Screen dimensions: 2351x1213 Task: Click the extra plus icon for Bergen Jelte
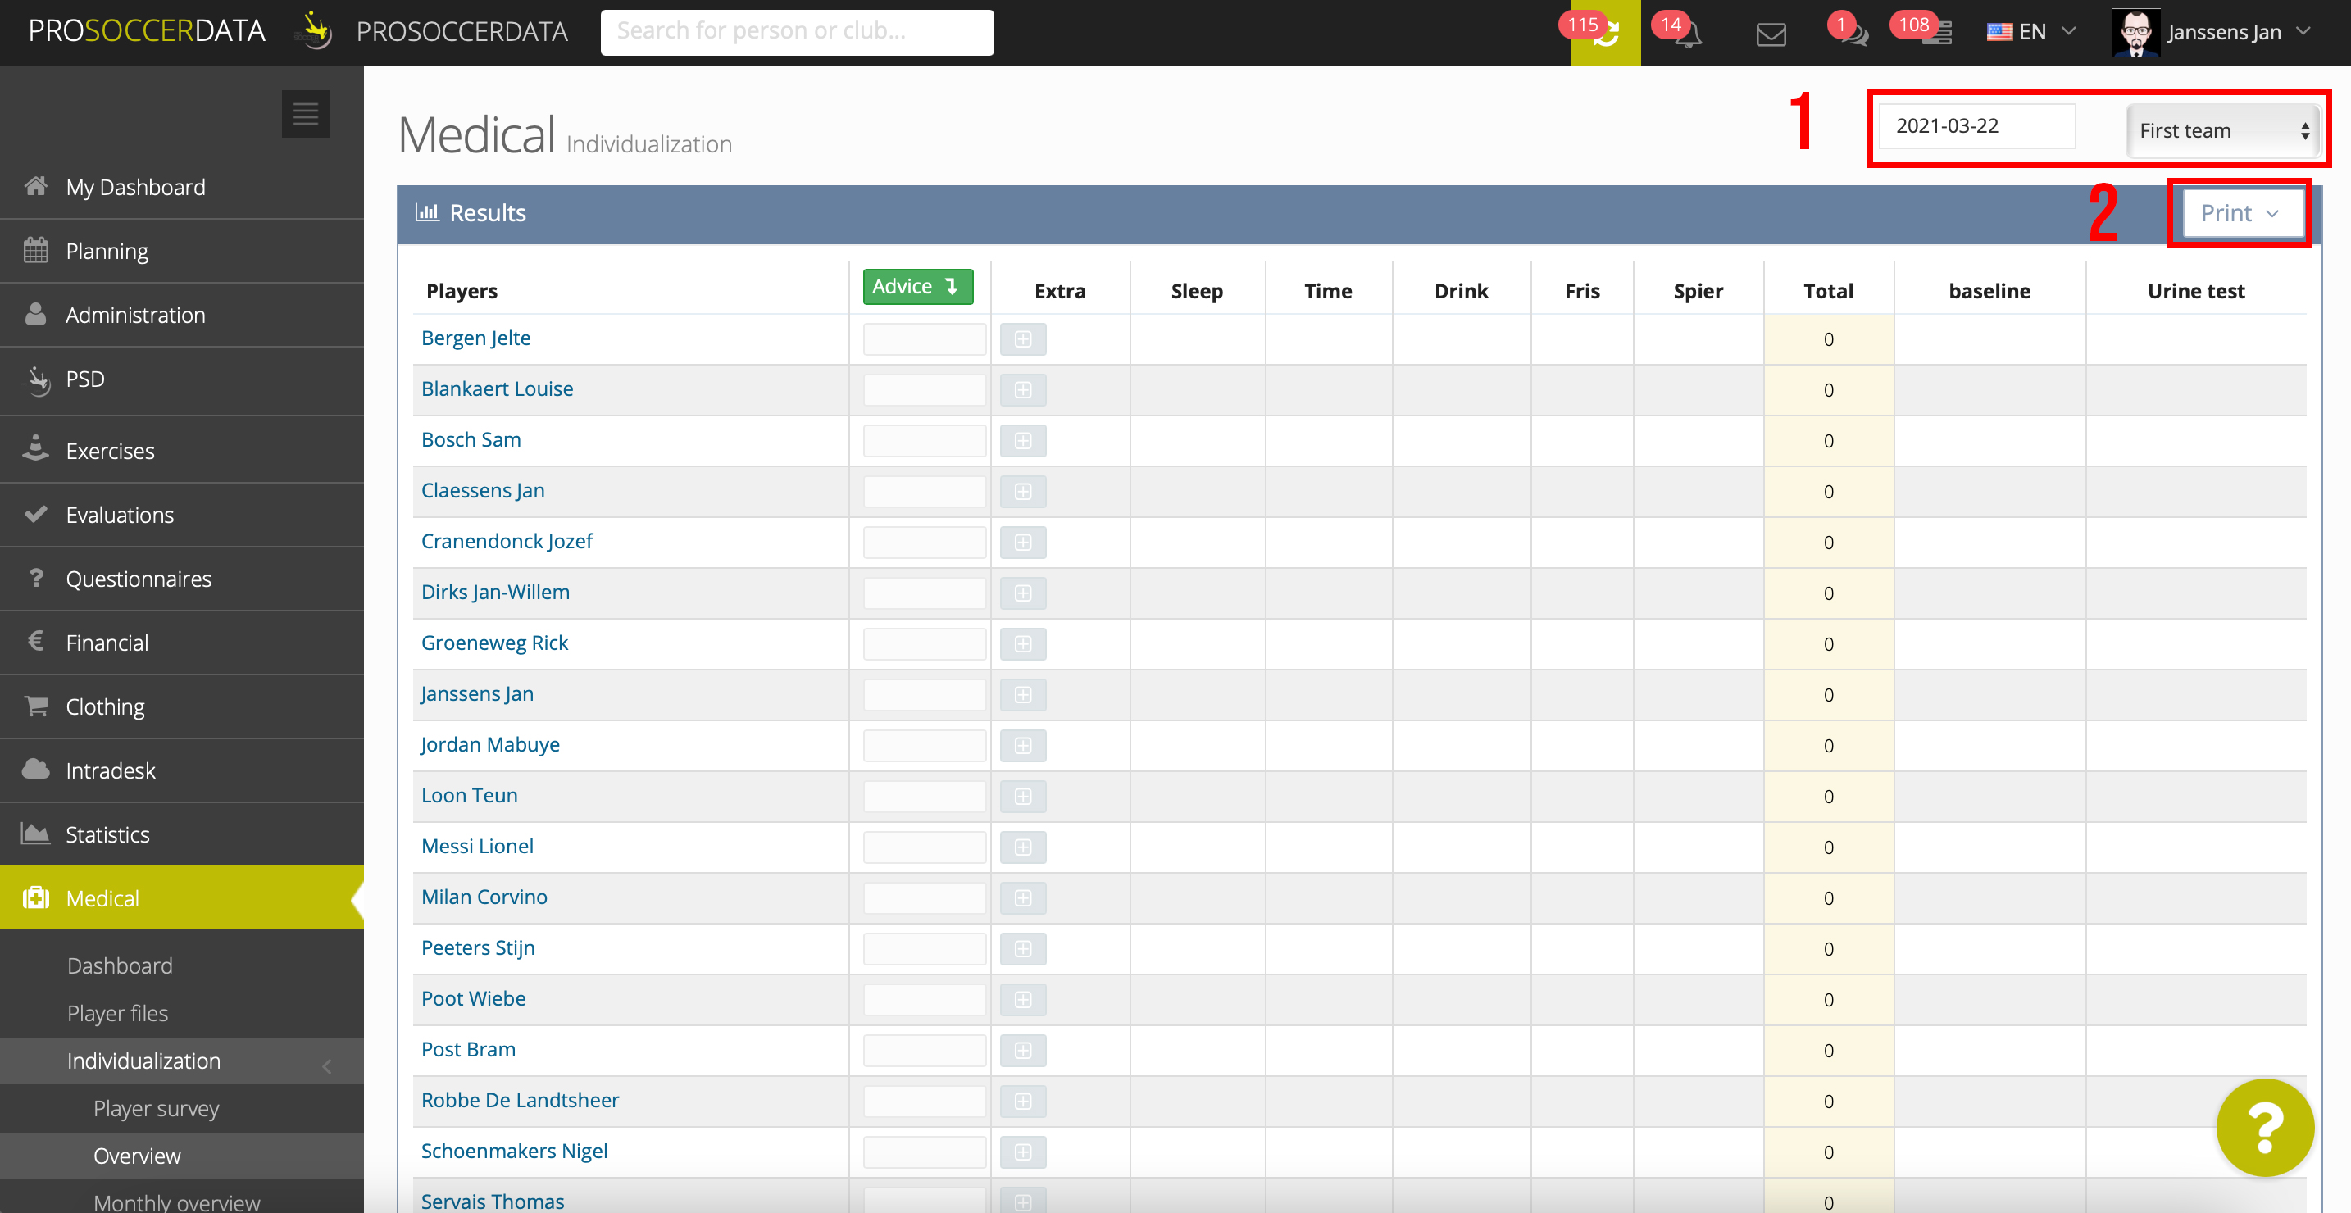pos(1023,339)
